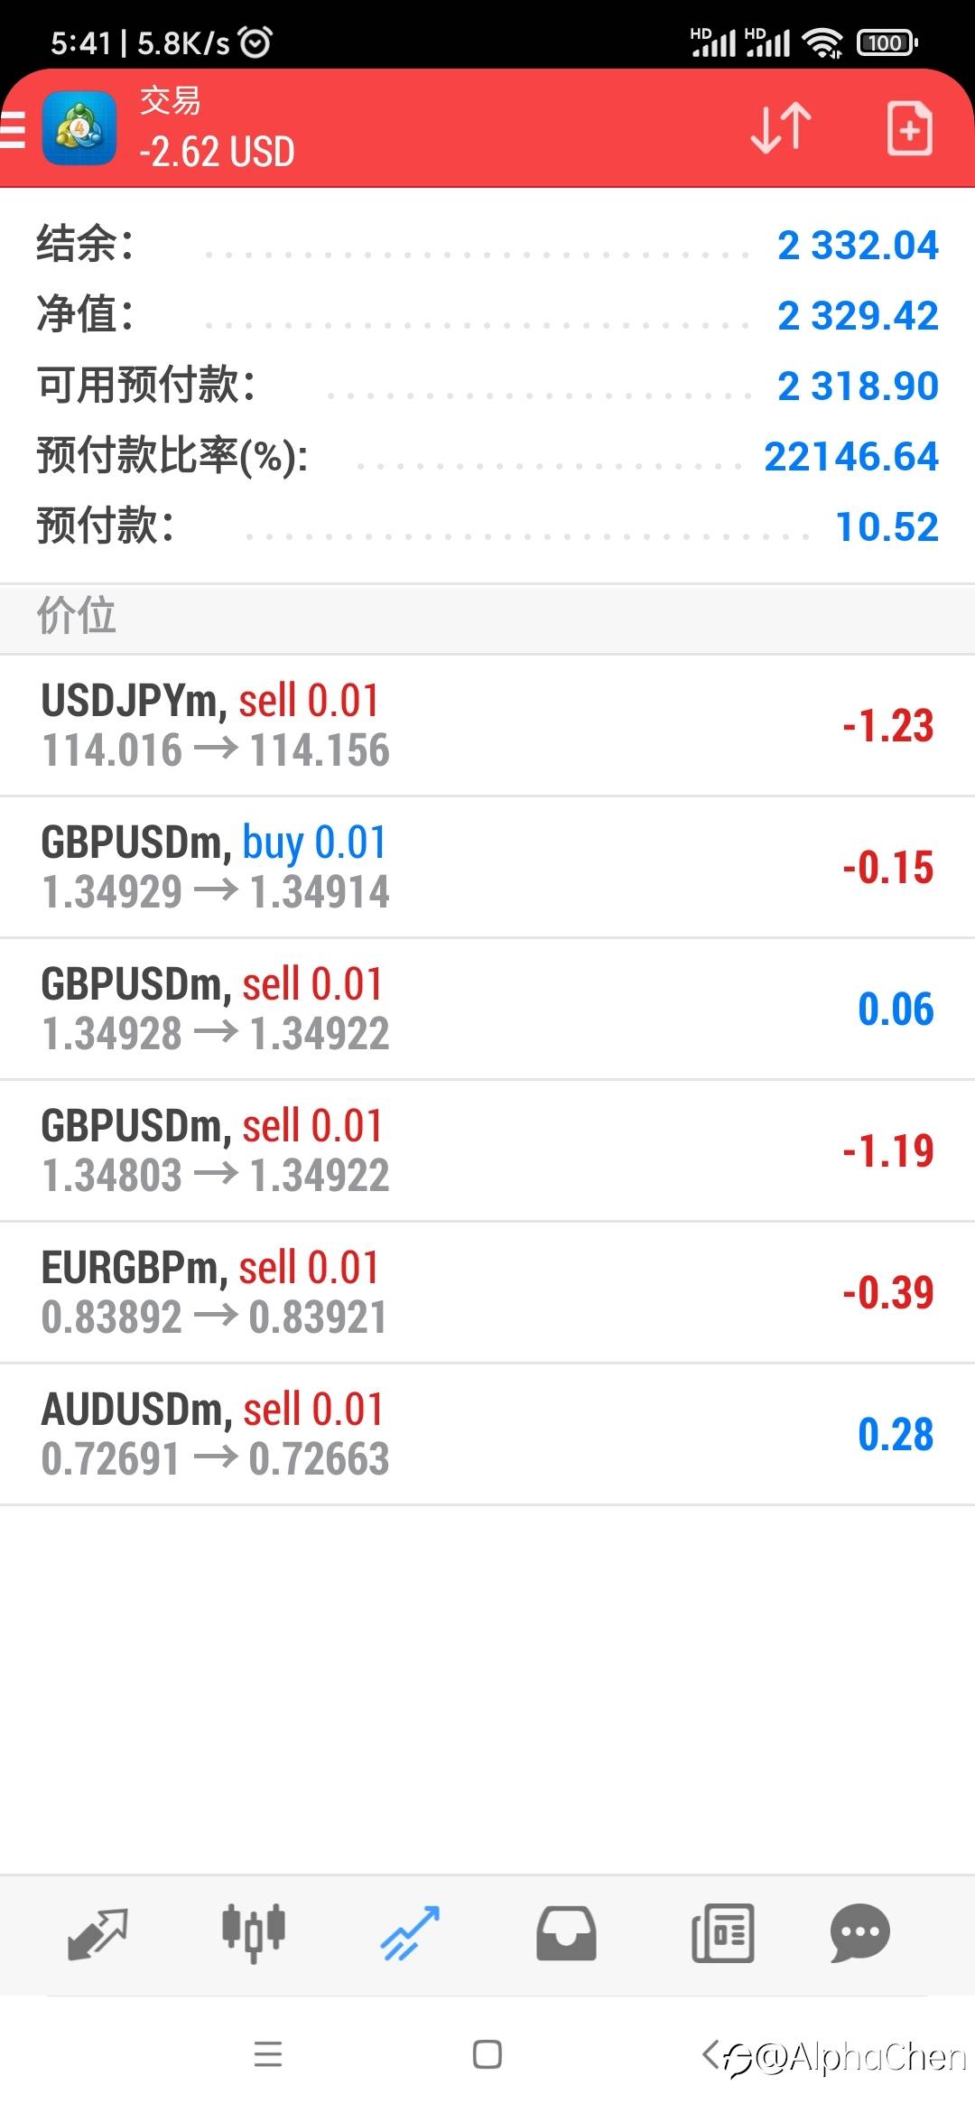Select the EURGBPm sell 0.01 position

click(487, 1293)
